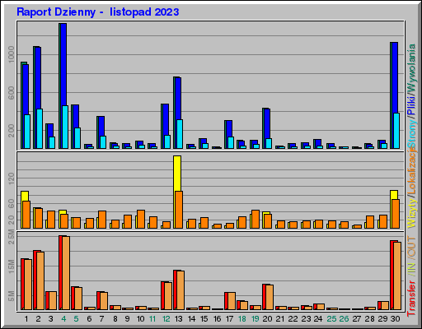Select day label '17' on the x-axis
The height and width of the screenshot is (329, 422).
click(229, 319)
